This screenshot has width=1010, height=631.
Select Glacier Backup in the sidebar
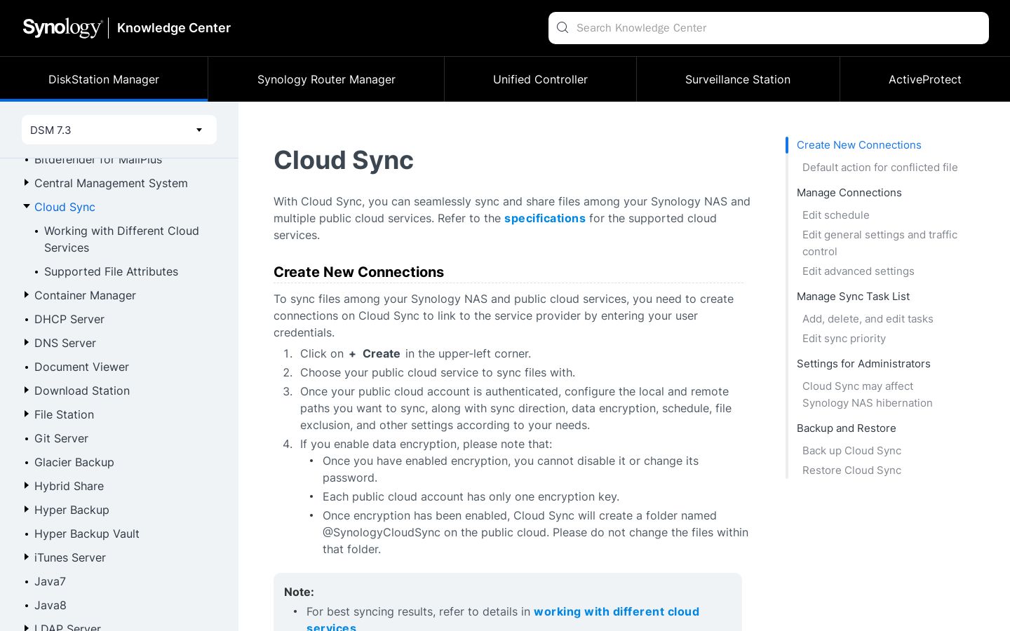tap(74, 462)
